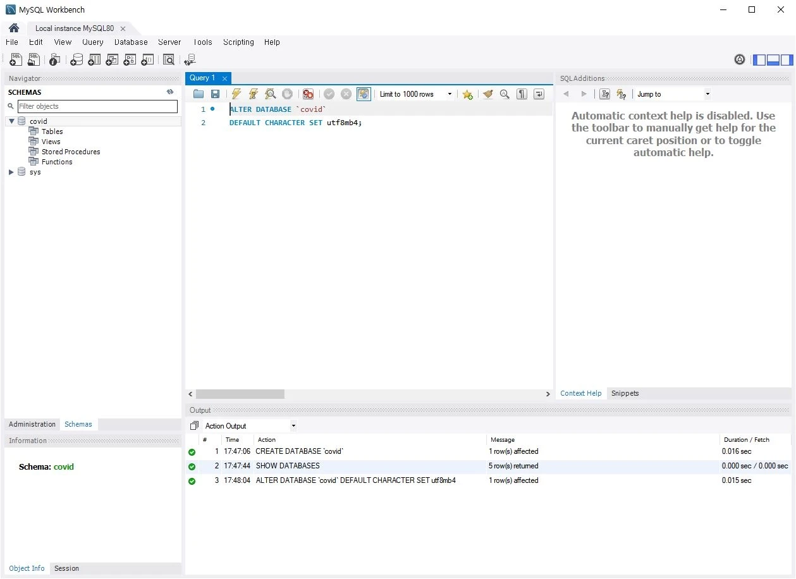Click the Filter objects search field
796x579 pixels.
coord(97,106)
